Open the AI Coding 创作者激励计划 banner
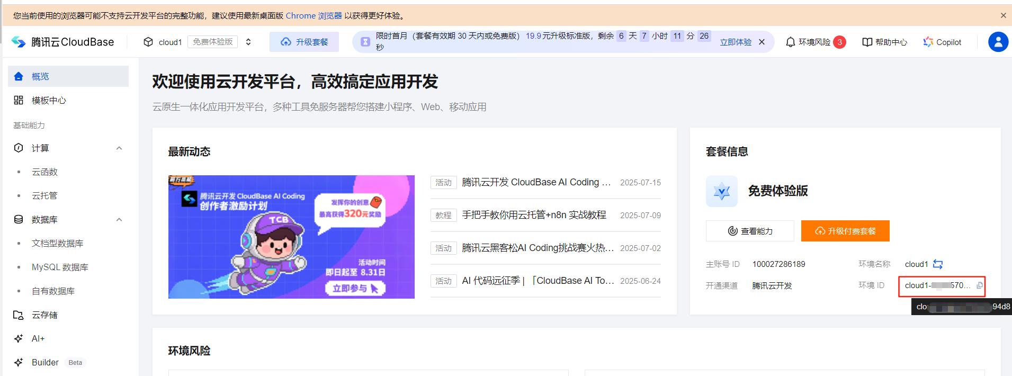The width and height of the screenshot is (1012, 376). [x=291, y=237]
